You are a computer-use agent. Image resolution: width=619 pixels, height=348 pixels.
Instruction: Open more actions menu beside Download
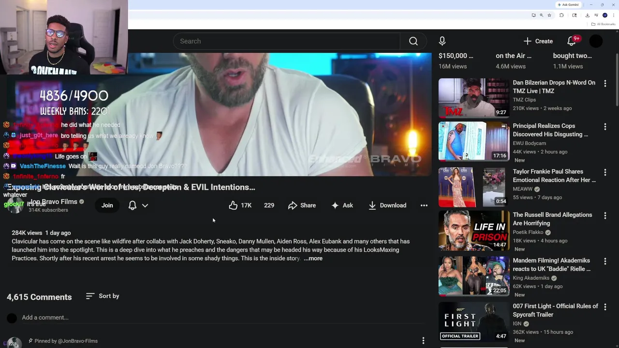tap(424, 205)
